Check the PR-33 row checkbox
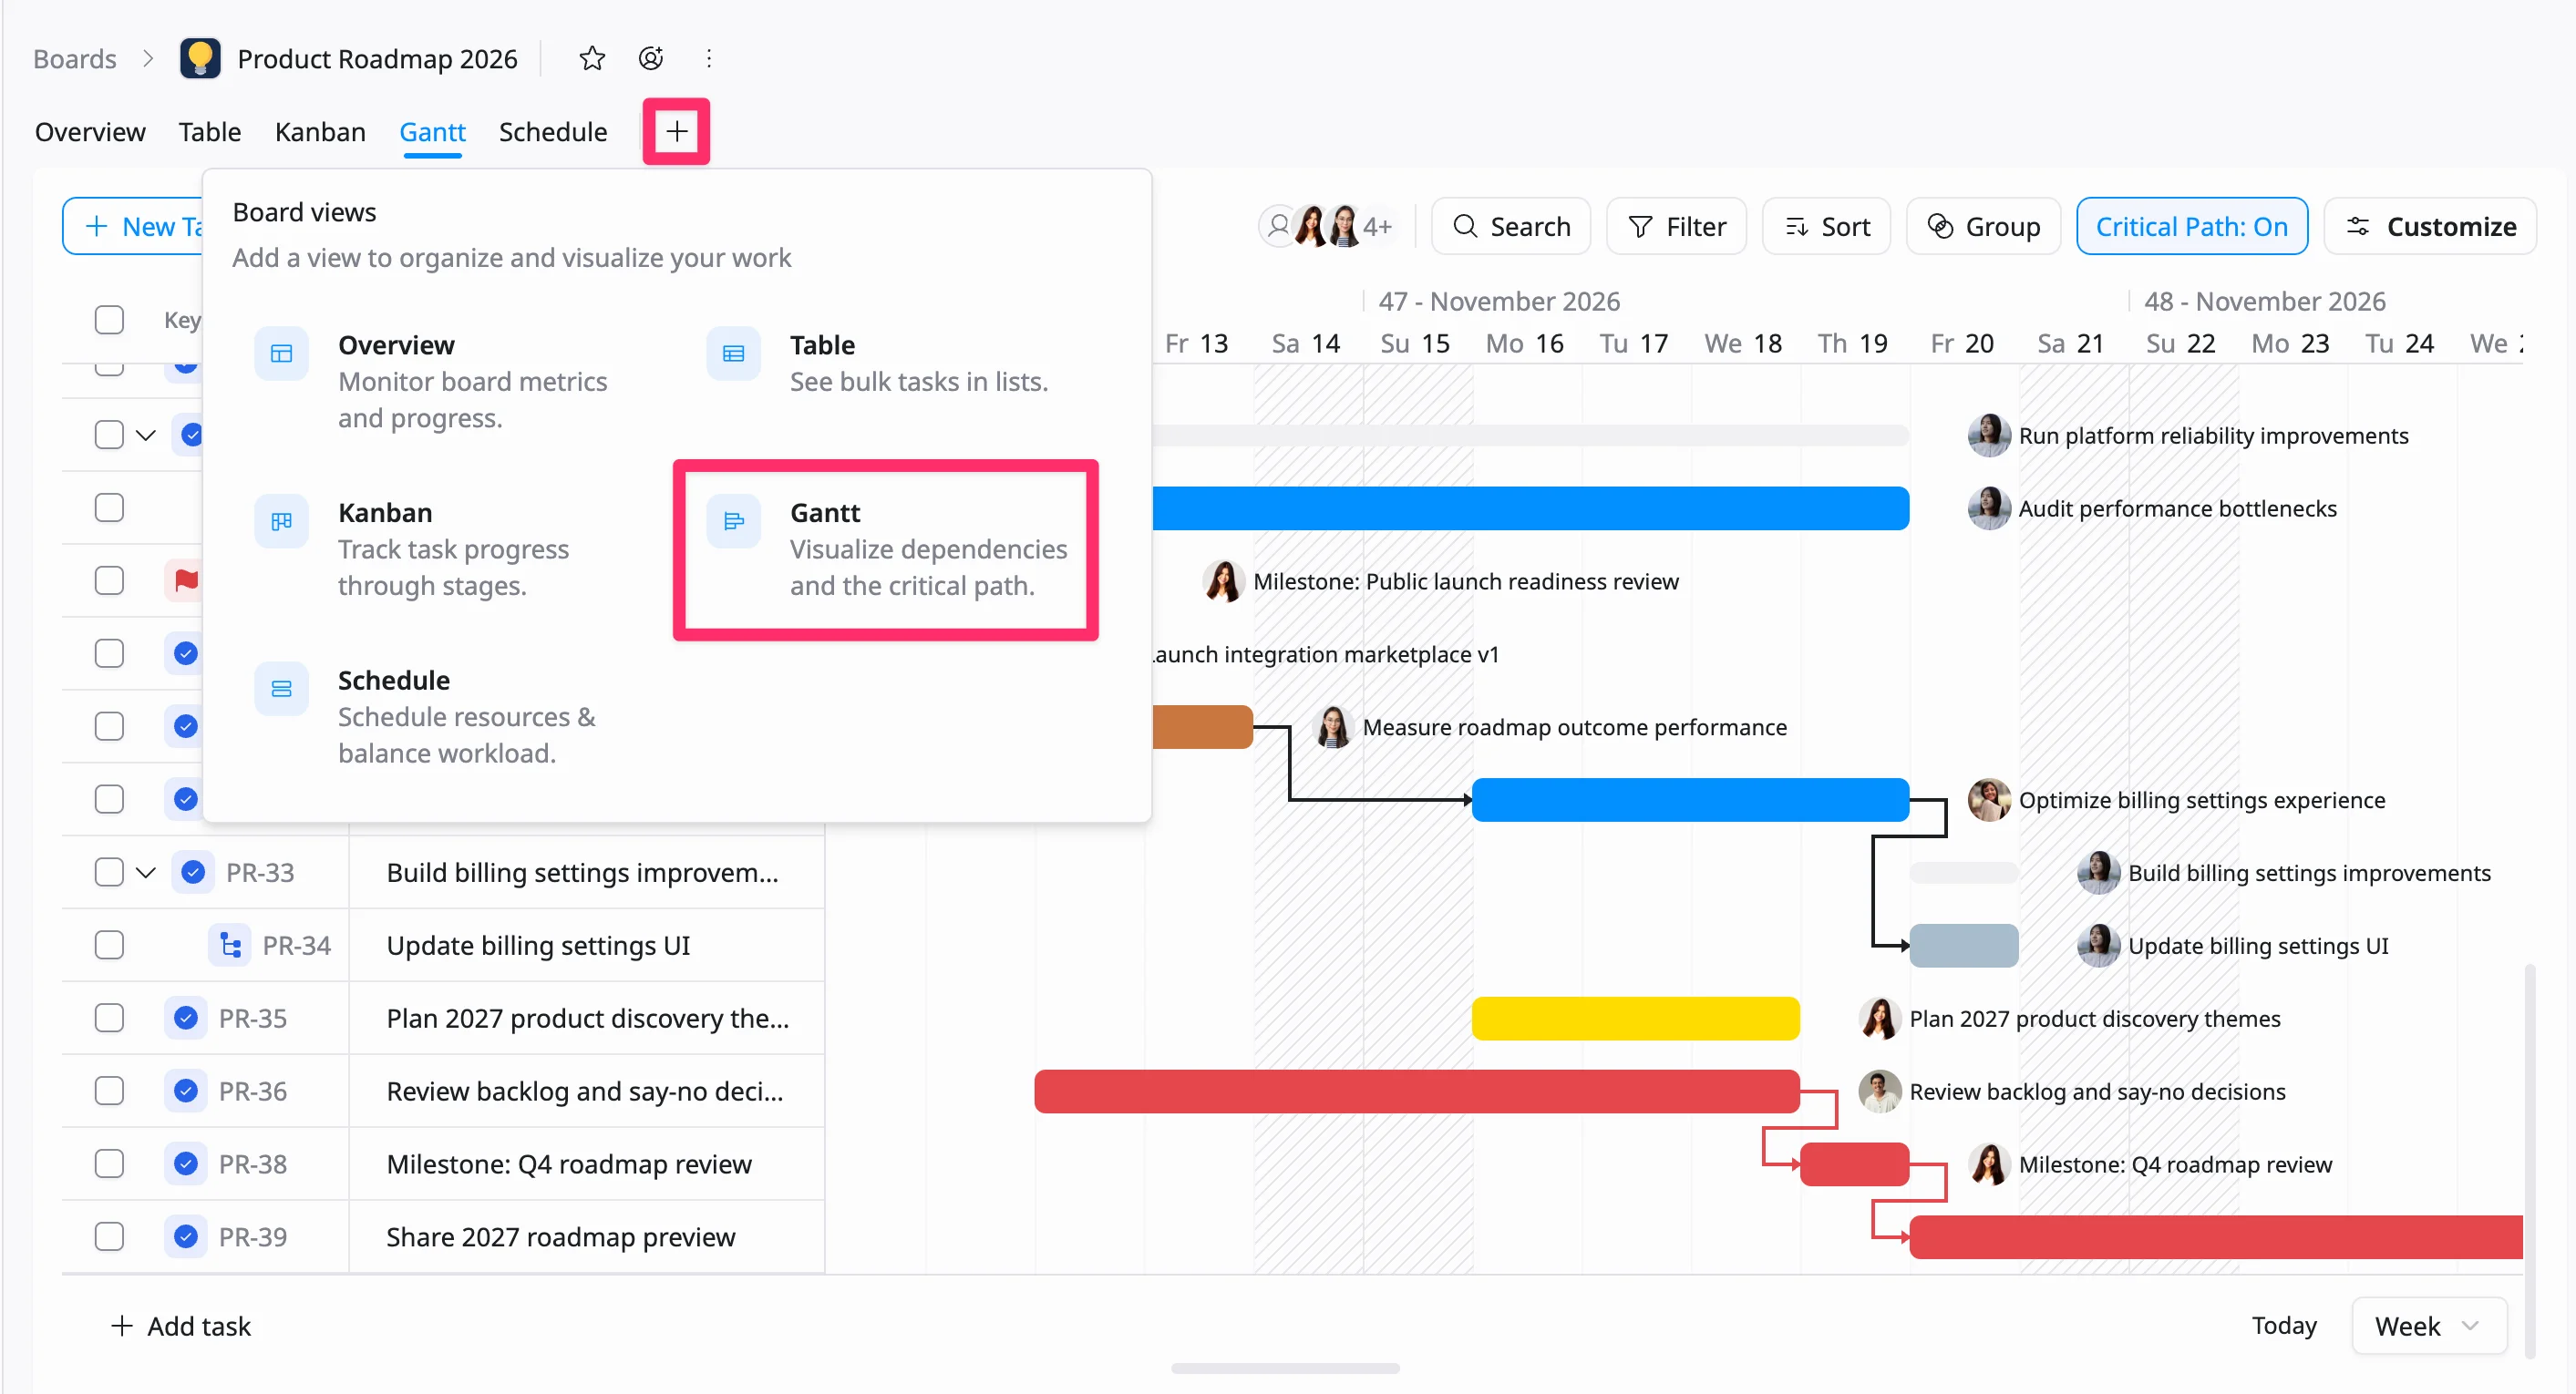 coord(109,872)
